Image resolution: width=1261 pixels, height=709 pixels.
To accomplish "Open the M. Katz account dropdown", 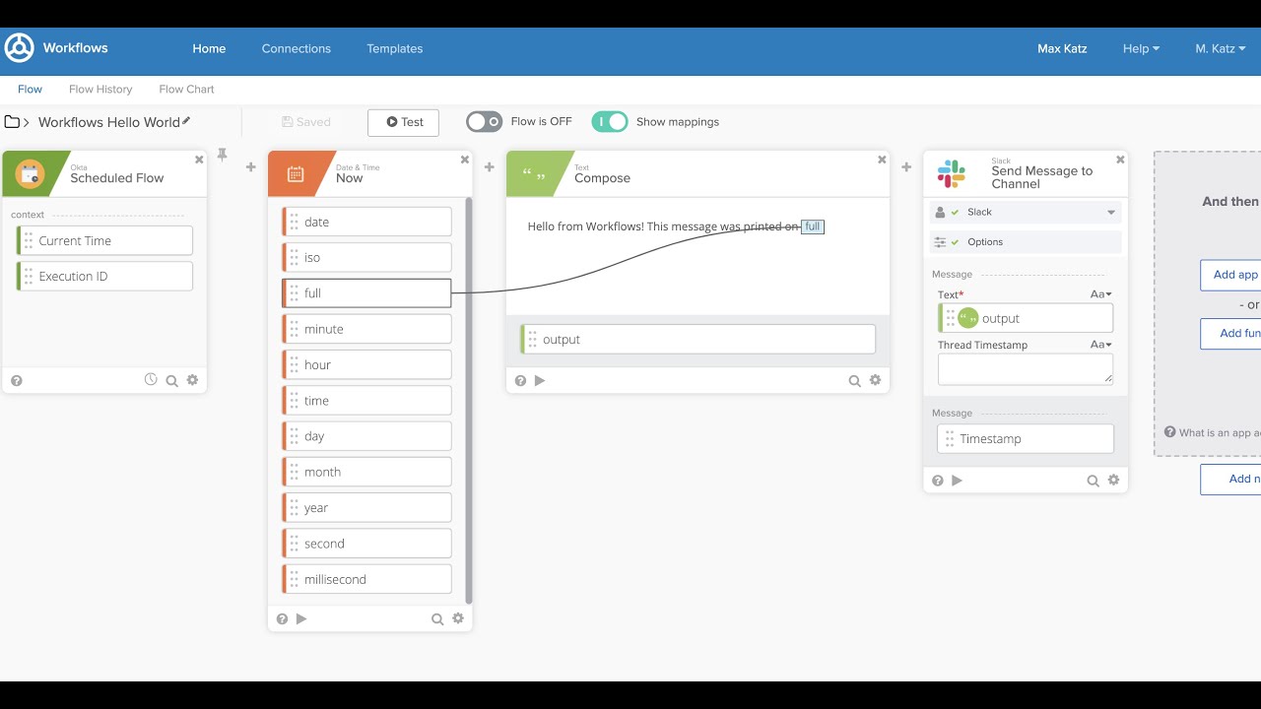I will [1221, 48].
